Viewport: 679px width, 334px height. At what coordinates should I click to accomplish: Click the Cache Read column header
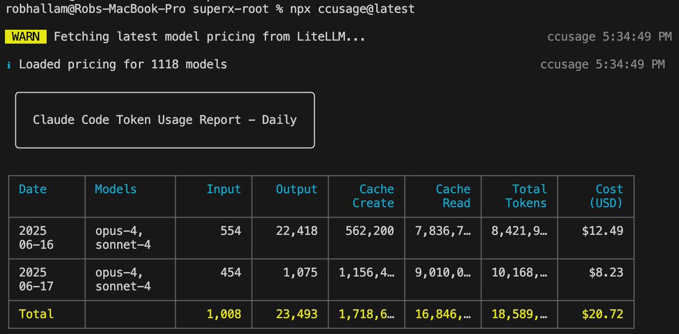click(x=453, y=196)
